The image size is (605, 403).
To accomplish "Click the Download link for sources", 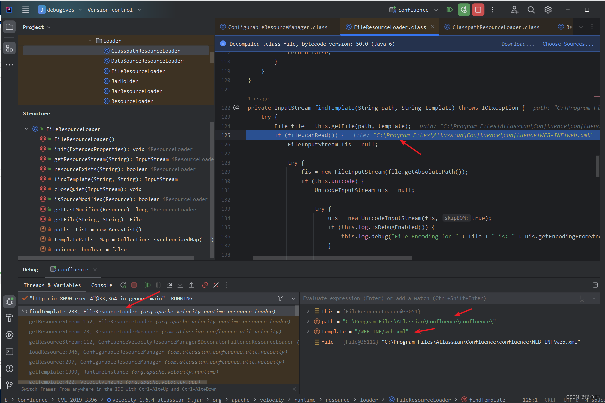I will 517,44.
